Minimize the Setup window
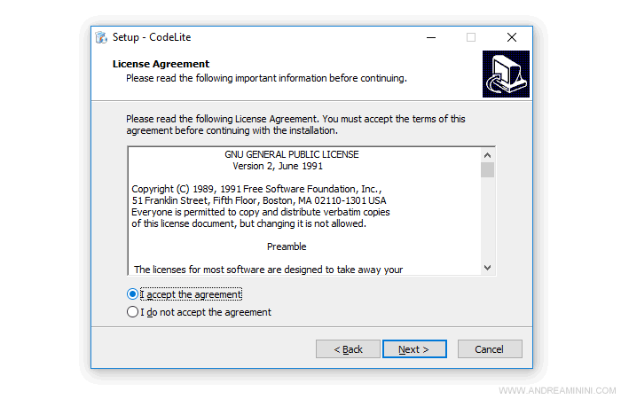 430,37
